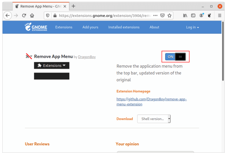227x155 pixels.
Task: Open the Firefox home page
Action: click(32, 16)
